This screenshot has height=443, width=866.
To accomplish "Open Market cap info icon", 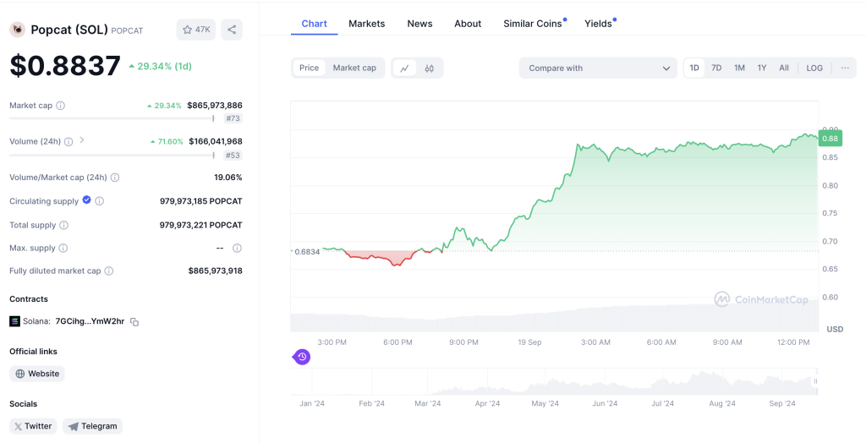I will click(61, 106).
